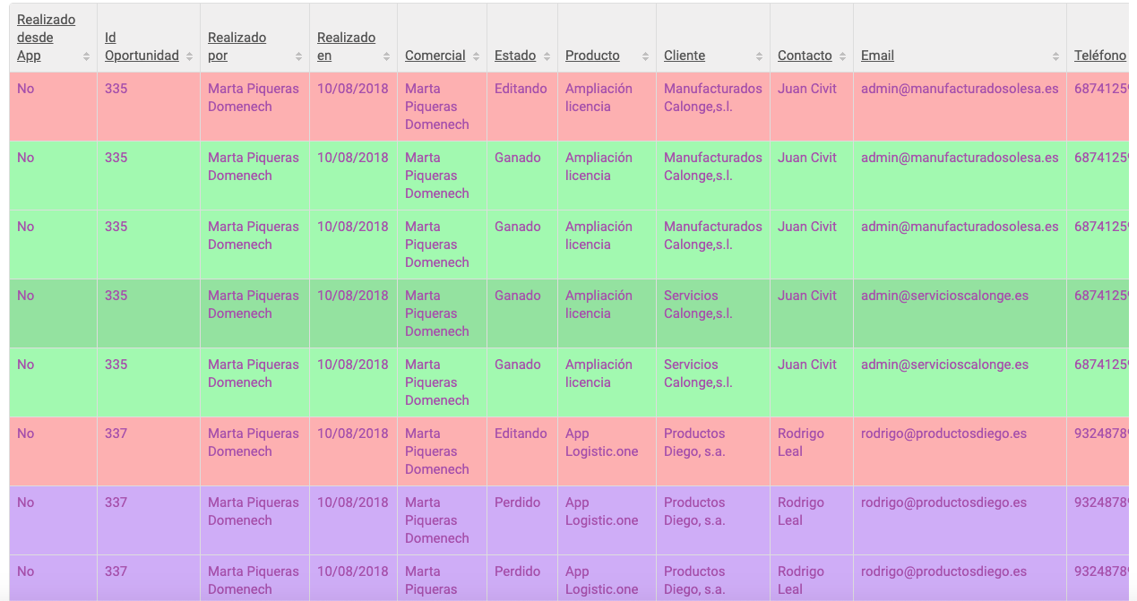
Task: Click Comercial name in Editando 337 row
Action: [x=437, y=451]
